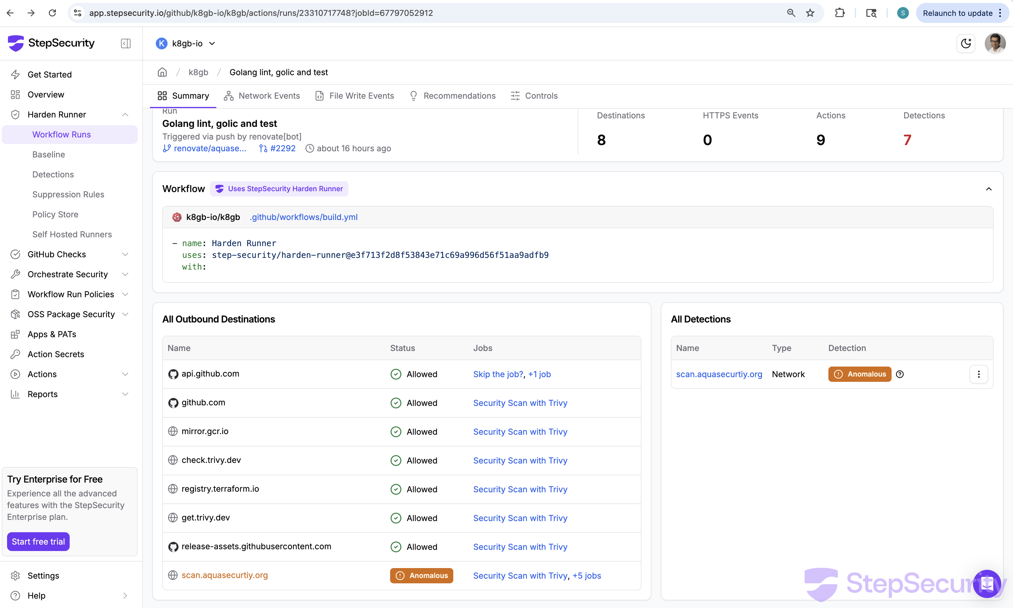Open pull request #2292 link

(282, 148)
